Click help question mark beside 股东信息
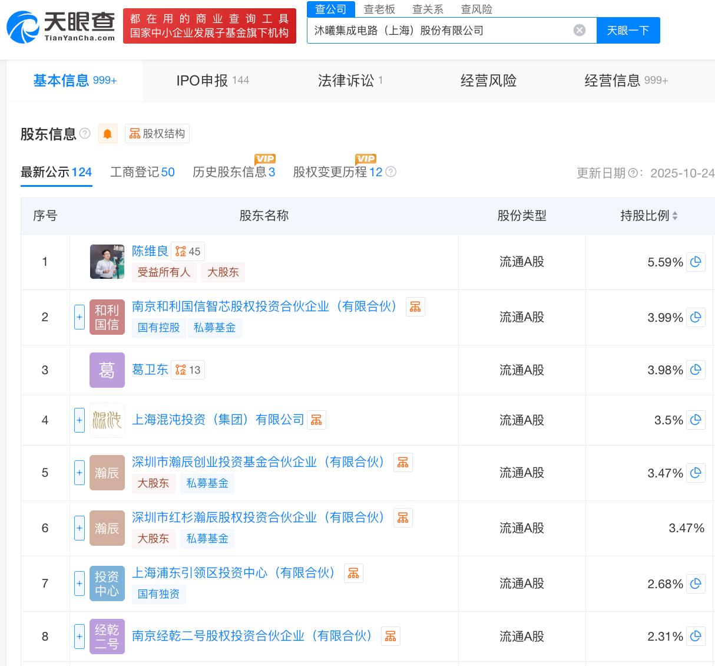This screenshot has width=715, height=666. (x=85, y=134)
